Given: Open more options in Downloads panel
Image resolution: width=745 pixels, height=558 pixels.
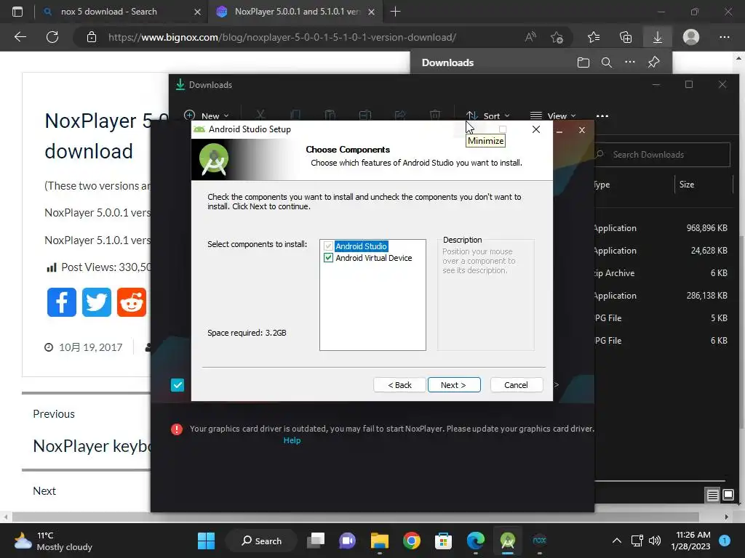Looking at the screenshot, I should 629,62.
